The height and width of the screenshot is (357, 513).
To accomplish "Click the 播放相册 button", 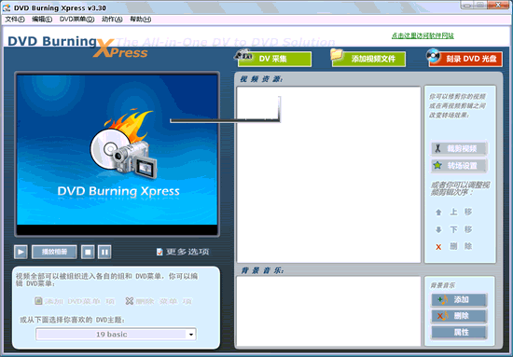I will (54, 252).
